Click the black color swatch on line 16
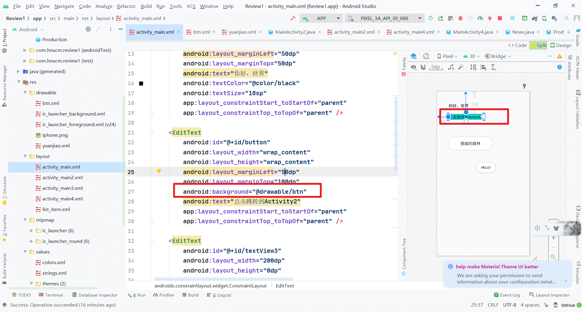582x312 pixels. (141, 83)
